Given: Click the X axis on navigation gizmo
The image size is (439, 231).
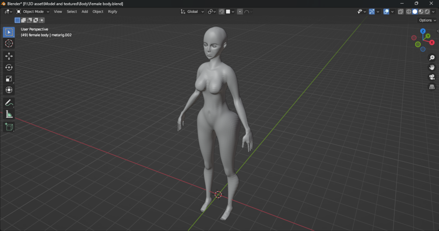Looking at the screenshot, I should 432,42.
